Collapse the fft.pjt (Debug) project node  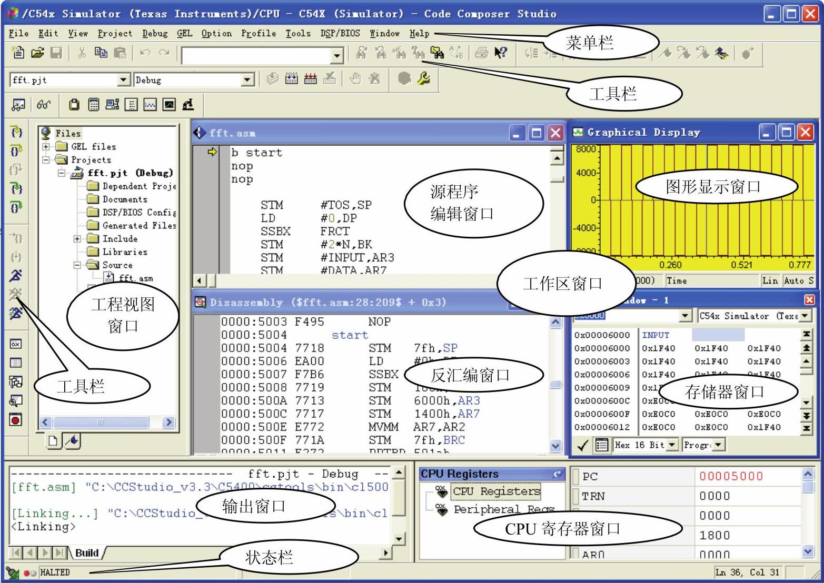pos(62,173)
